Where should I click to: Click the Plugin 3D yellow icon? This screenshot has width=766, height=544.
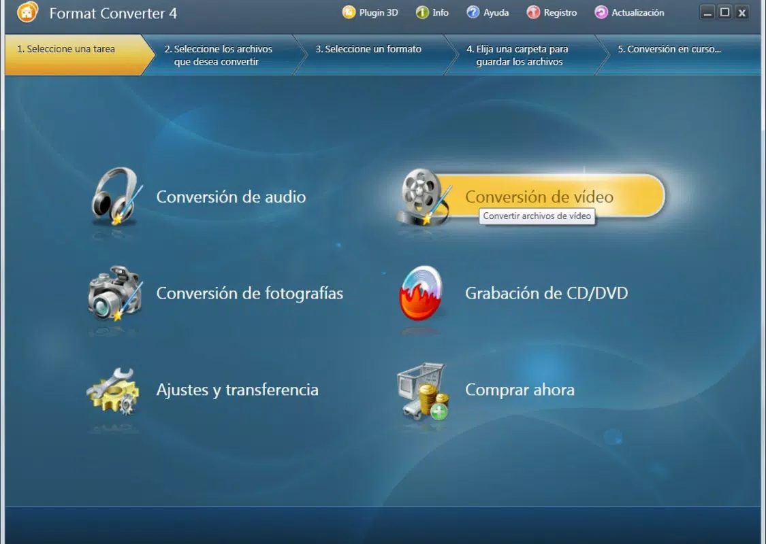click(349, 12)
